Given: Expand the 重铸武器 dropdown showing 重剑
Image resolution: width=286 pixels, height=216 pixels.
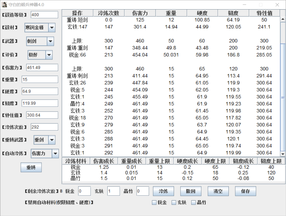Looking at the screenshot, I should [52, 140].
